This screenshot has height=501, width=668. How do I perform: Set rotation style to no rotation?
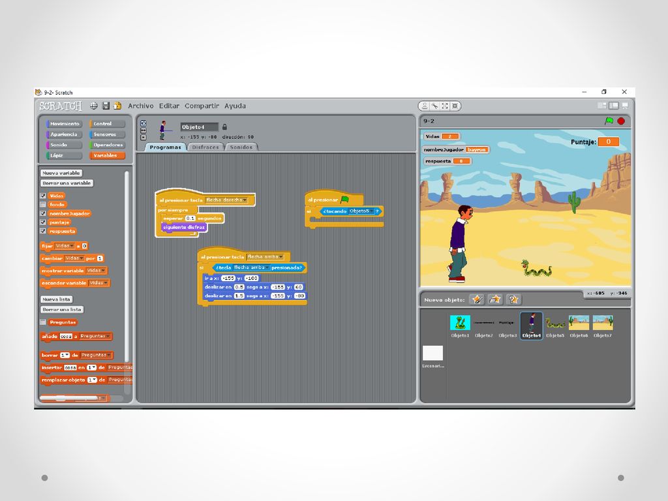coord(144,137)
